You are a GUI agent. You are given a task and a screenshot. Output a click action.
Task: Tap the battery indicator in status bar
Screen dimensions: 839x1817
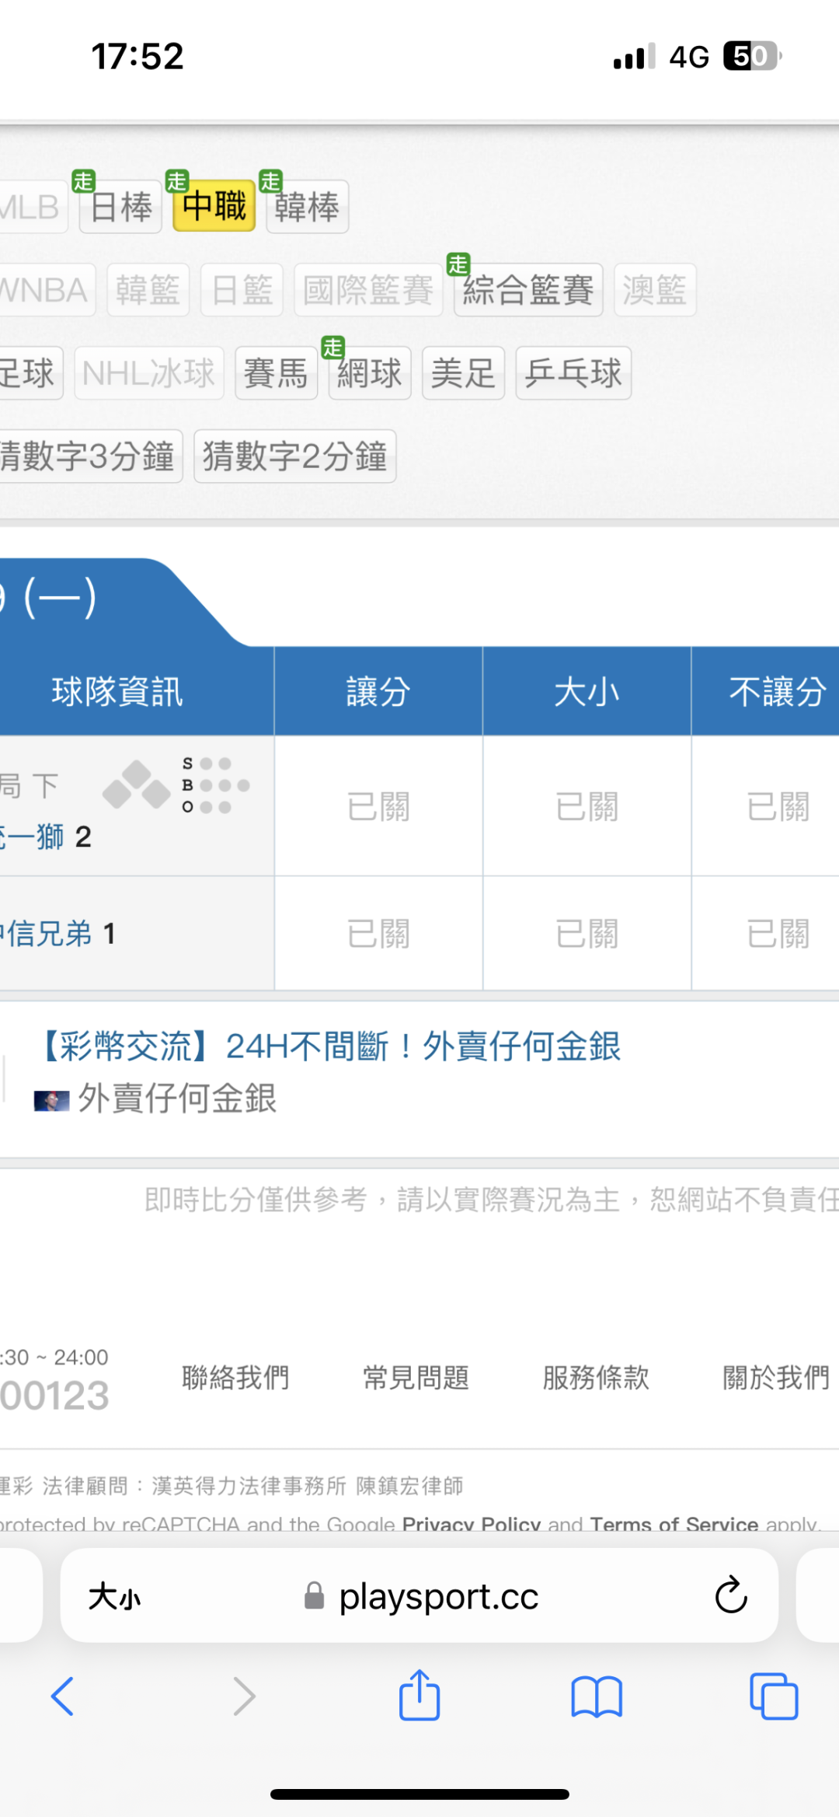coord(753,56)
